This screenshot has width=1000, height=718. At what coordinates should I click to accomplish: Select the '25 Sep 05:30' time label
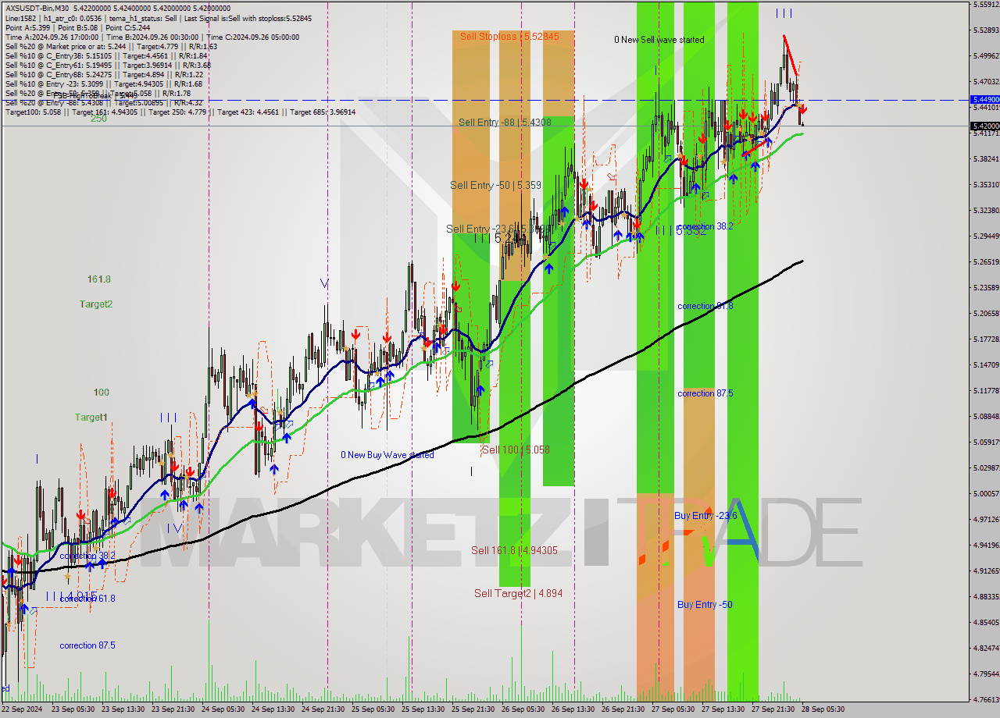(x=373, y=709)
